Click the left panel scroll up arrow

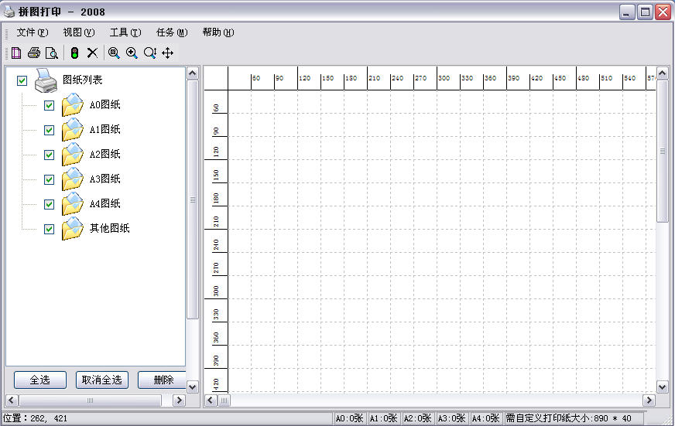[x=193, y=73]
